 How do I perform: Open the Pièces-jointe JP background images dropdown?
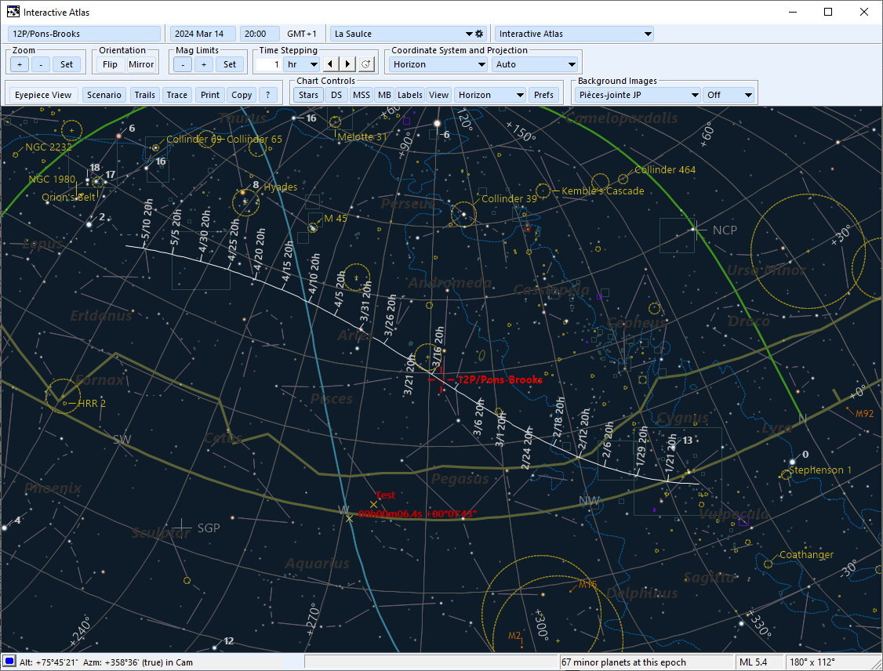click(638, 95)
